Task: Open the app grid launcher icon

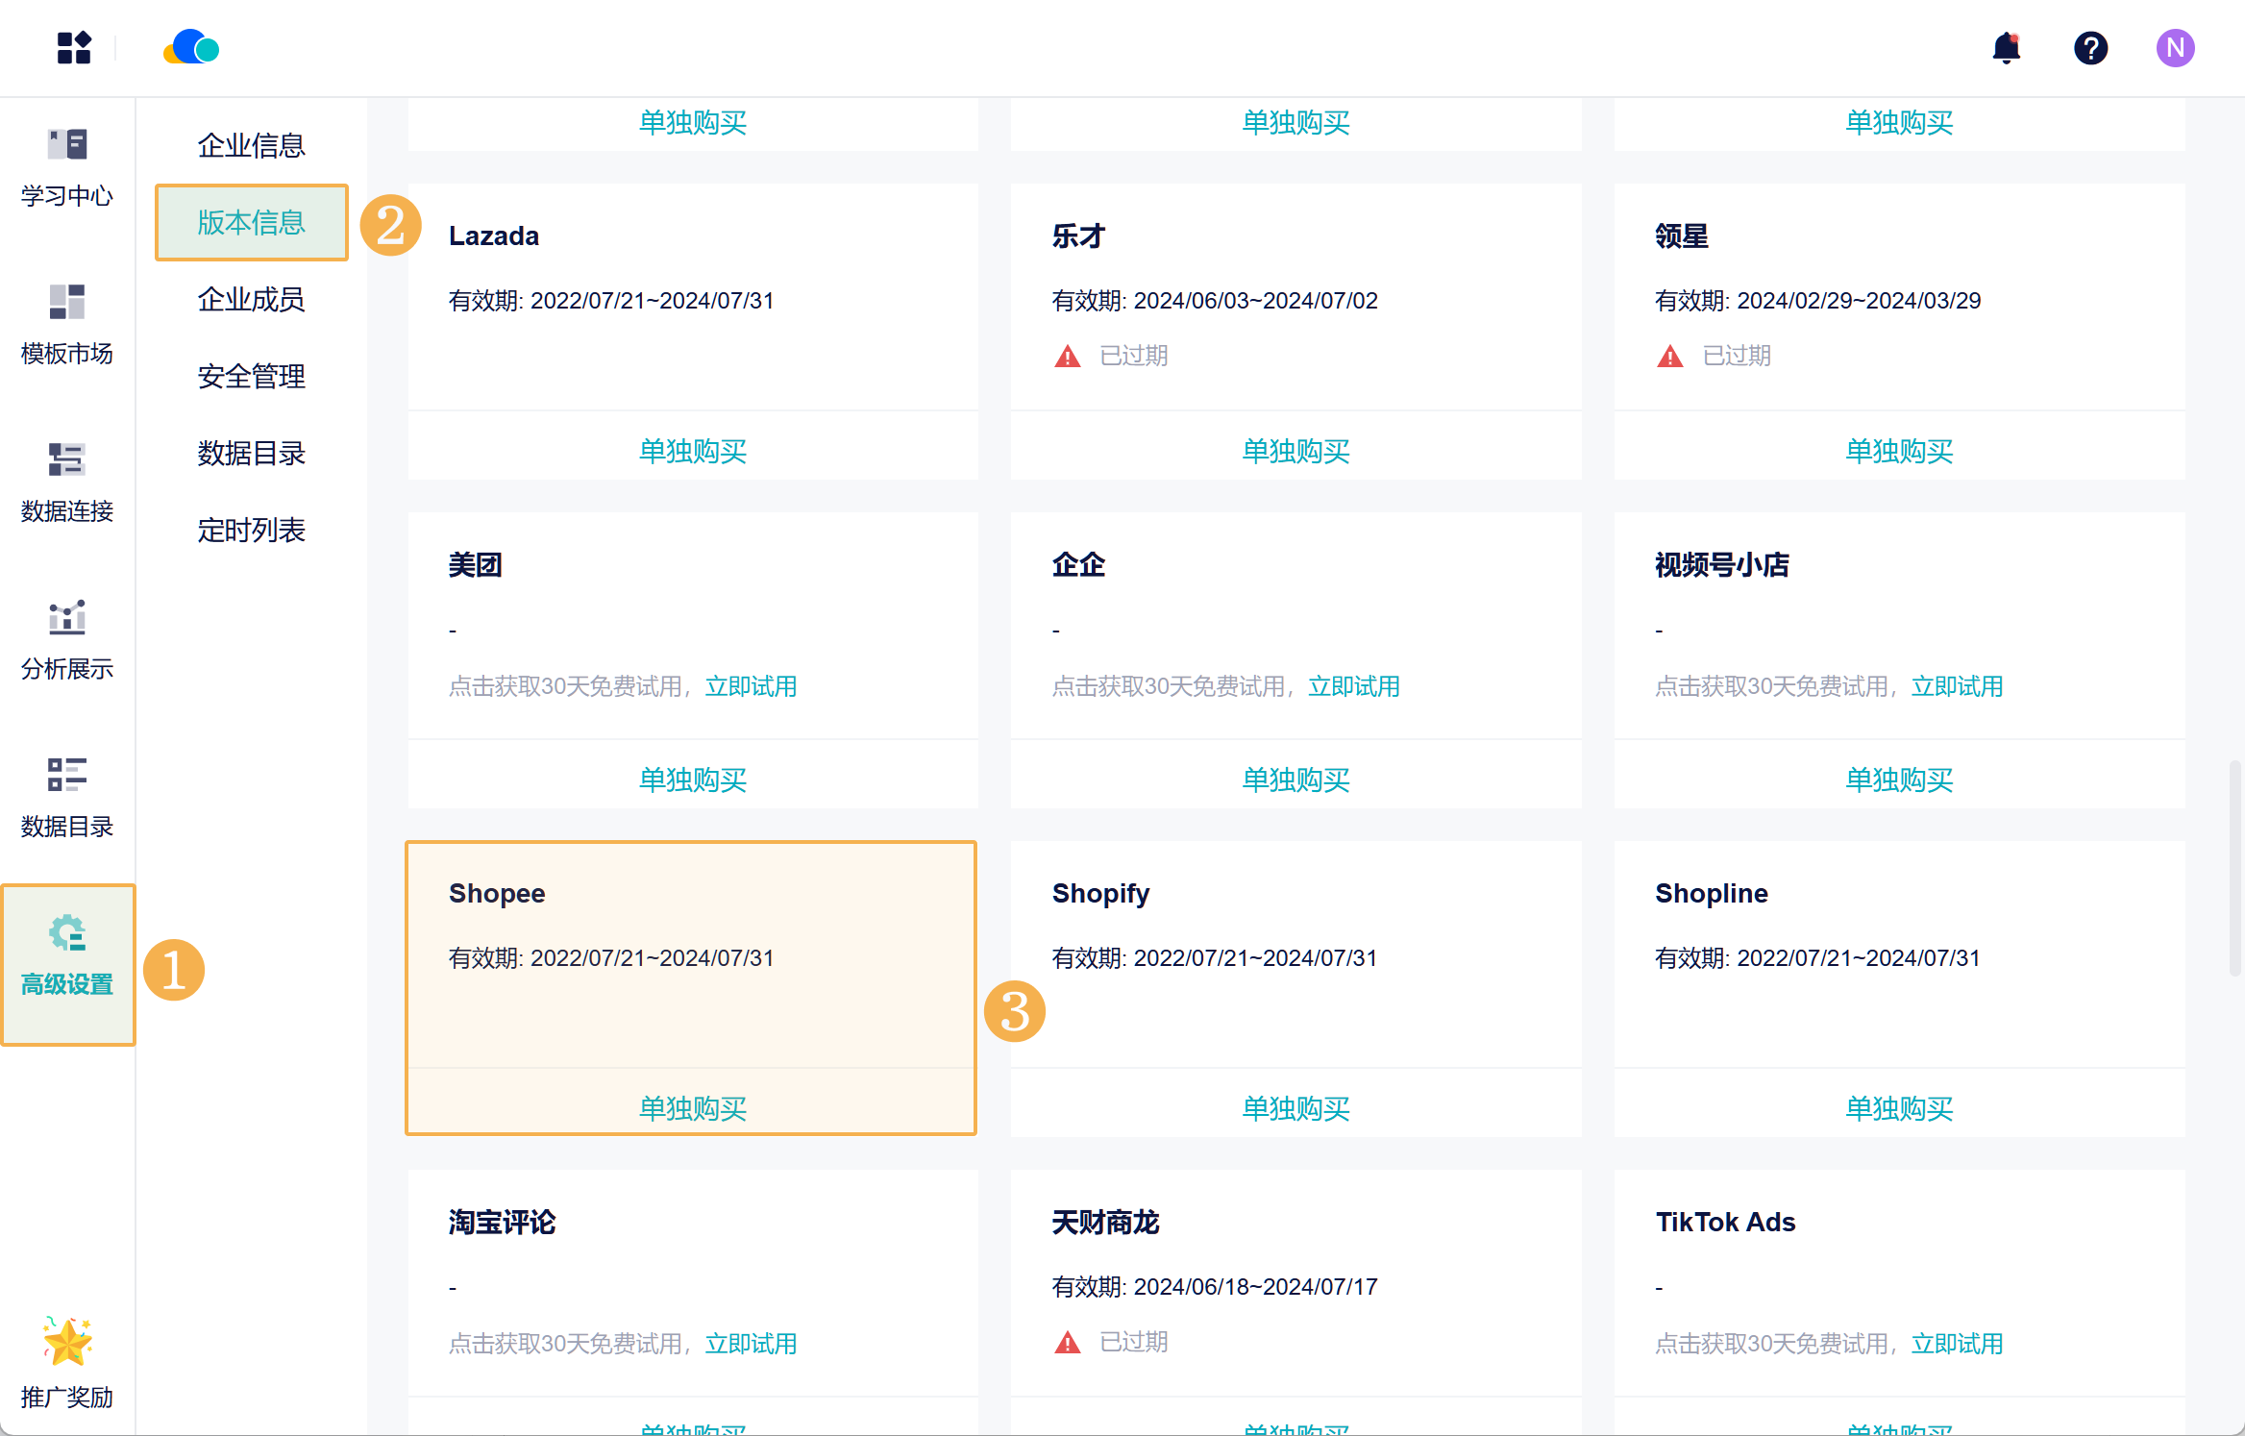Action: coord(73,47)
